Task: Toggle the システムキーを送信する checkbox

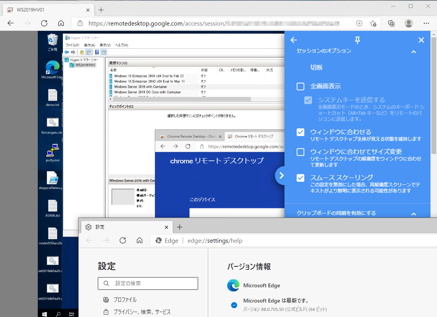Action: pyautogui.click(x=308, y=100)
